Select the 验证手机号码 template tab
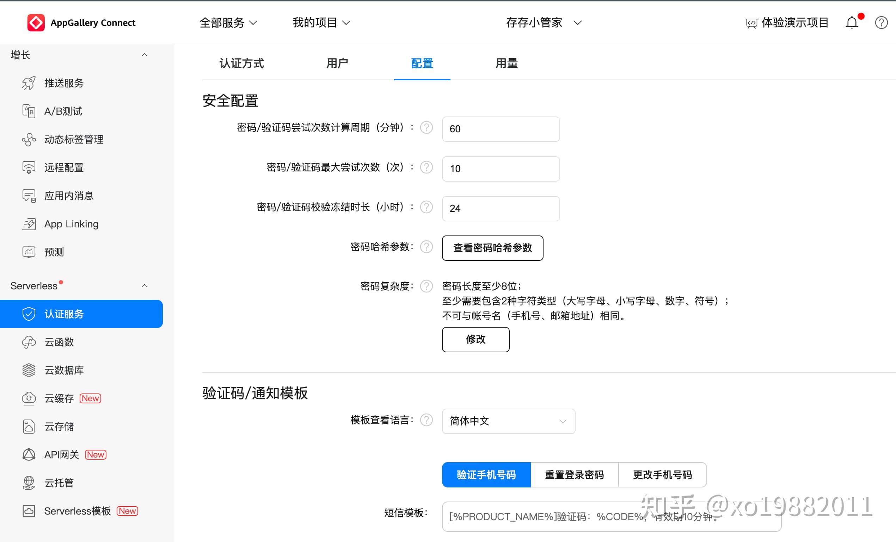 486,475
